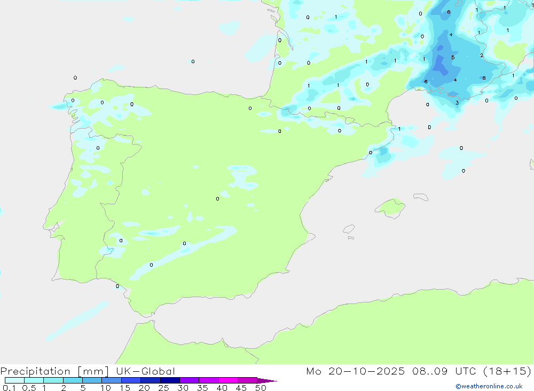Click the '35' legend scale label
Image resolution: width=534 pixels, height=391 pixels.
click(202, 388)
